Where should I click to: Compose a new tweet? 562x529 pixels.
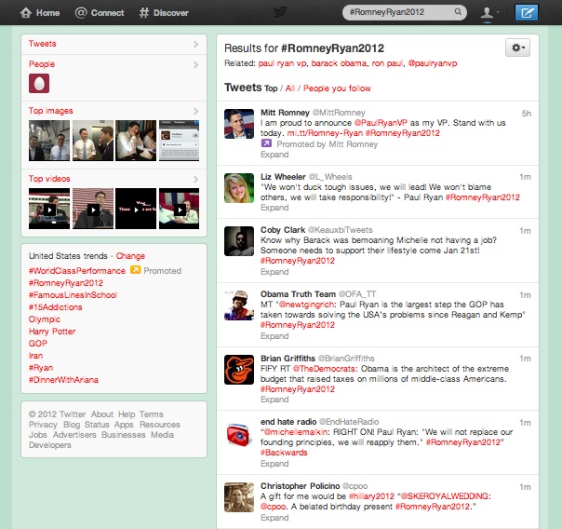pos(526,13)
